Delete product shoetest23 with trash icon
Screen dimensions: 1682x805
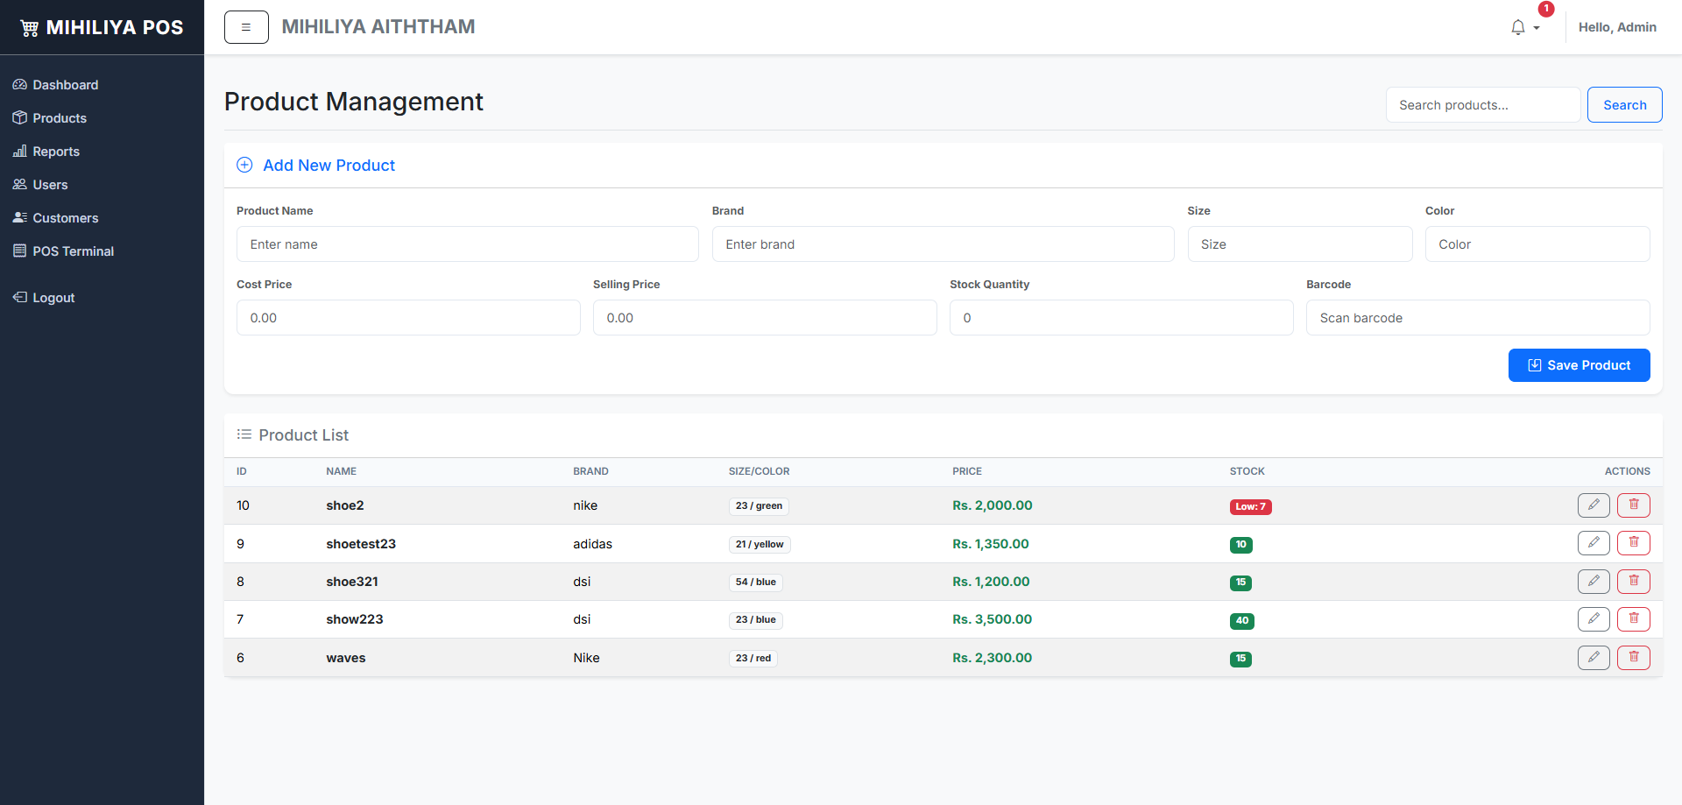pyautogui.click(x=1634, y=543)
